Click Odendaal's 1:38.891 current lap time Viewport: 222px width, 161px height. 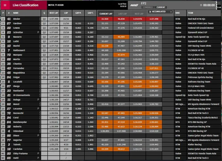point(105,131)
